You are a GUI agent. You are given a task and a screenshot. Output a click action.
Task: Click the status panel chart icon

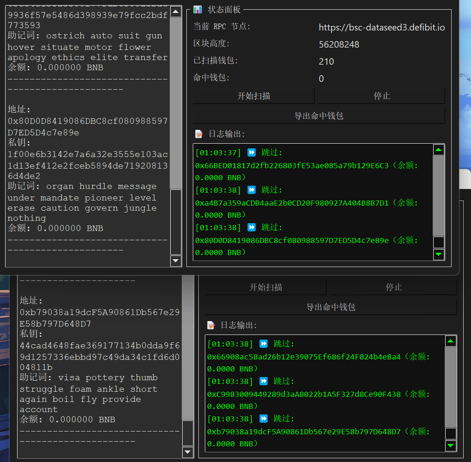pyautogui.click(x=197, y=10)
